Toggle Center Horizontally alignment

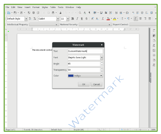tap(140, 19)
